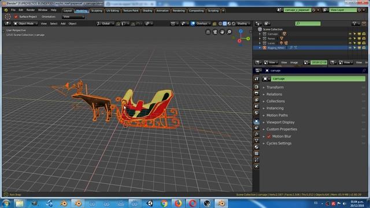Open the Render properties tab
This screenshot has height=208, width=370.
point(257,87)
